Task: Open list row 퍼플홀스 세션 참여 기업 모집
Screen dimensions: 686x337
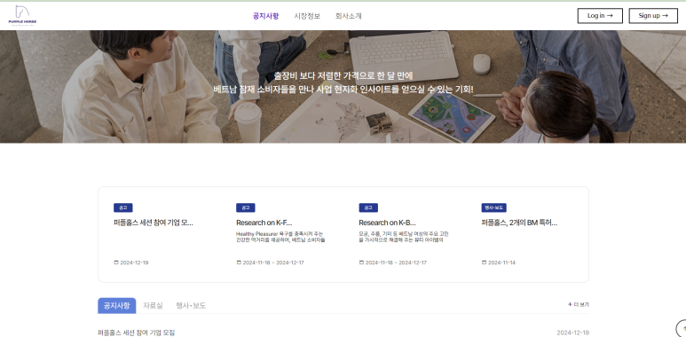Action: [x=343, y=333]
